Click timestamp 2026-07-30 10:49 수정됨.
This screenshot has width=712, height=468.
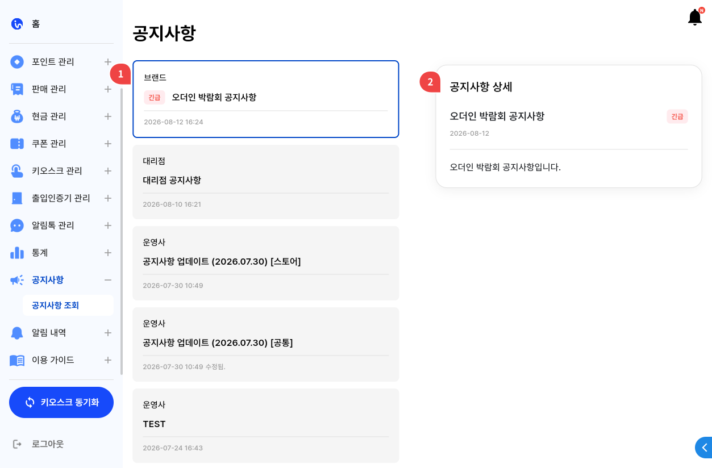click(184, 367)
